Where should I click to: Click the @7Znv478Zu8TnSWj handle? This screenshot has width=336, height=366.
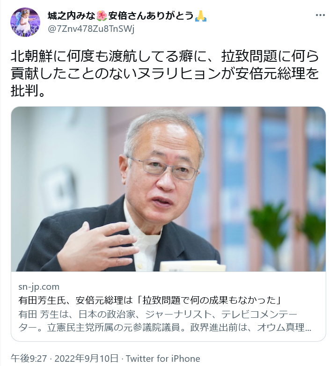coord(91,29)
